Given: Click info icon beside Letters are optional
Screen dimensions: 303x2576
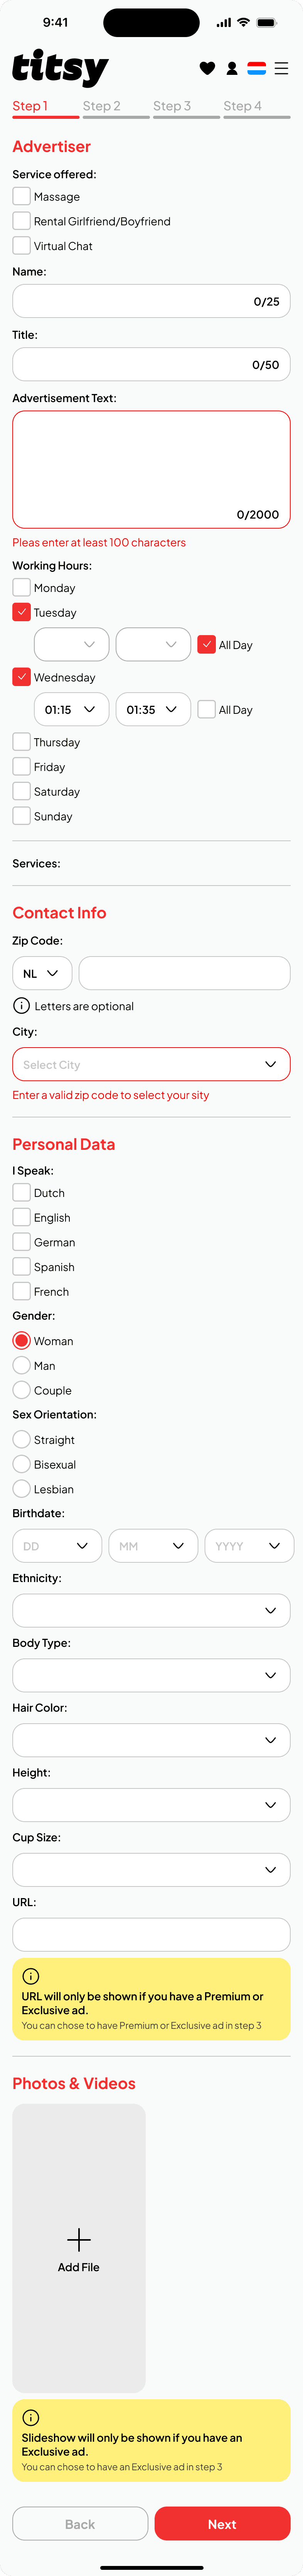Looking at the screenshot, I should point(21,1006).
